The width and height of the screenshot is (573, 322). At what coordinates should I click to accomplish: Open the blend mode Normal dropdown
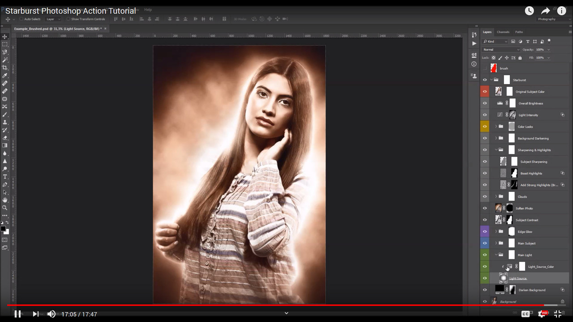pos(501,50)
